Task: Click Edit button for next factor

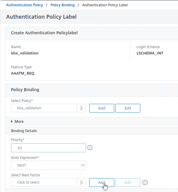Action: pyautogui.click(x=128, y=182)
